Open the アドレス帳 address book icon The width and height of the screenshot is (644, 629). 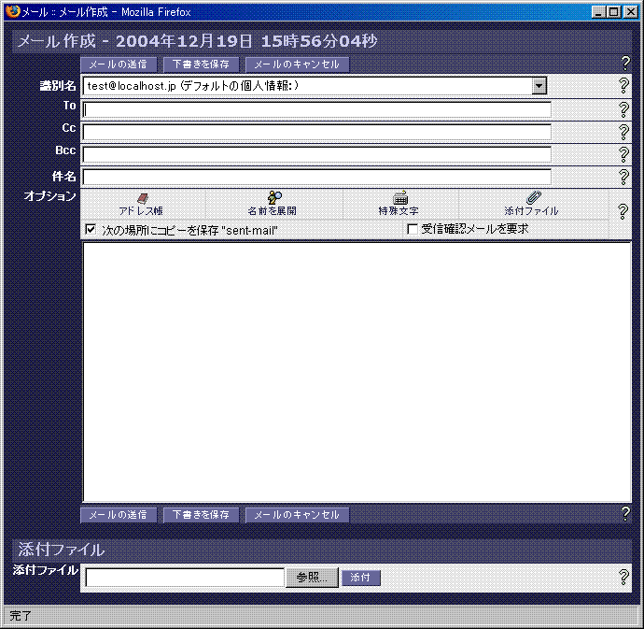(142, 198)
